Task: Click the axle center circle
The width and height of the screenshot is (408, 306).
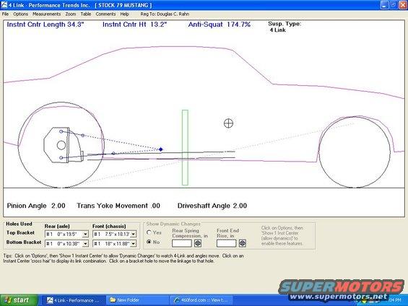Action: click(x=61, y=145)
